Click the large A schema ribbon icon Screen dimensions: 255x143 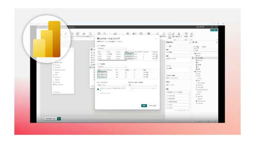[179, 35]
